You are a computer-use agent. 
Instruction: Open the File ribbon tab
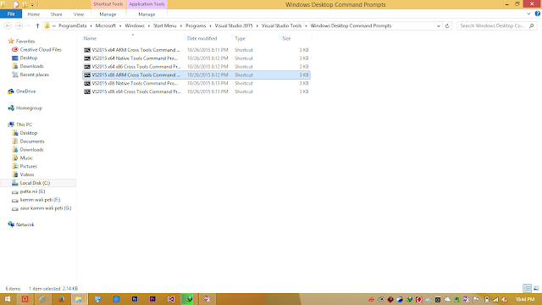pyautogui.click(x=11, y=14)
